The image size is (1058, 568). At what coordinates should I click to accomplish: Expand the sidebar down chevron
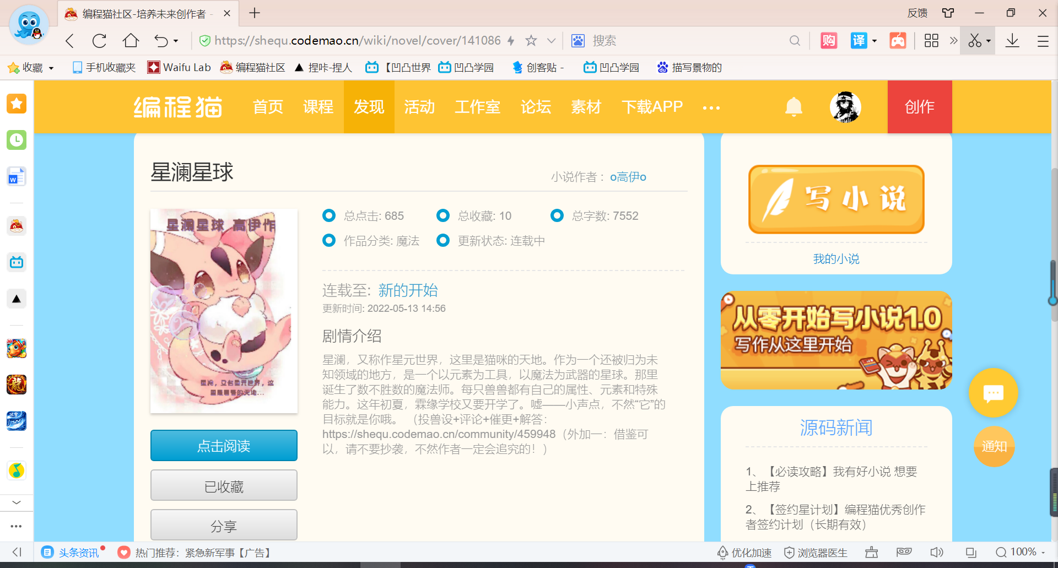[17, 502]
